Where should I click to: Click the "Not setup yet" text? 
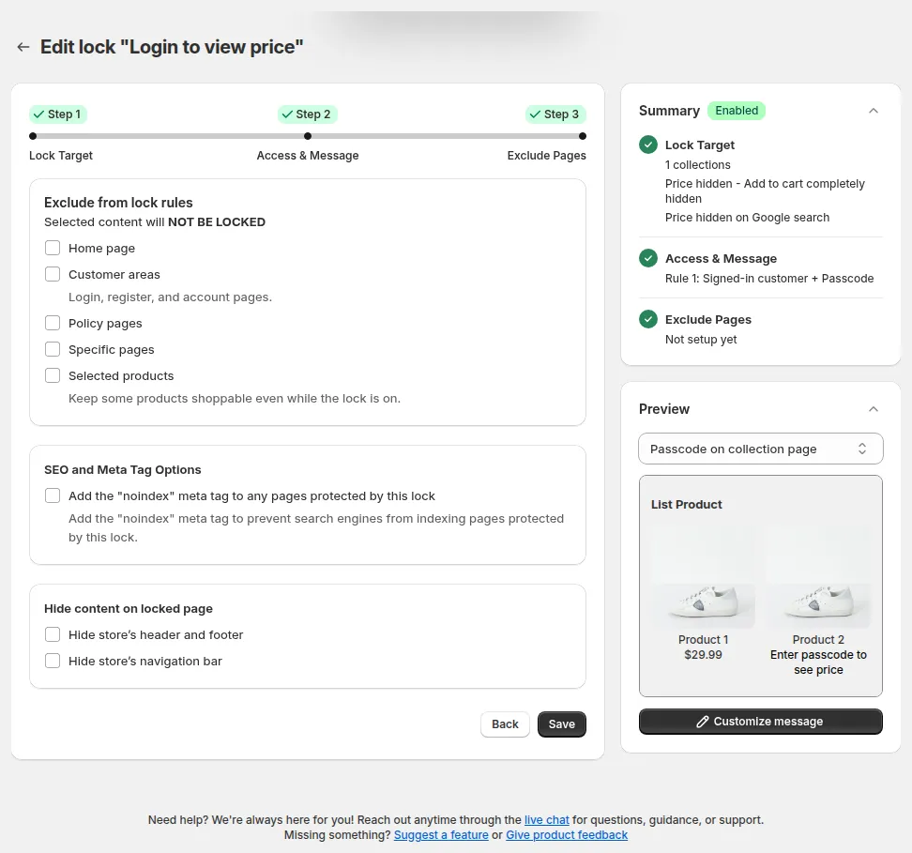click(701, 339)
